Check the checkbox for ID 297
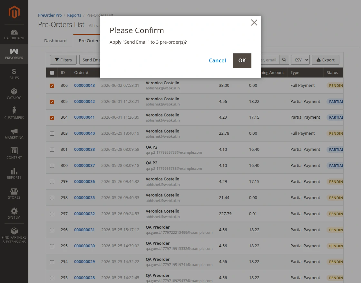 coord(52,214)
